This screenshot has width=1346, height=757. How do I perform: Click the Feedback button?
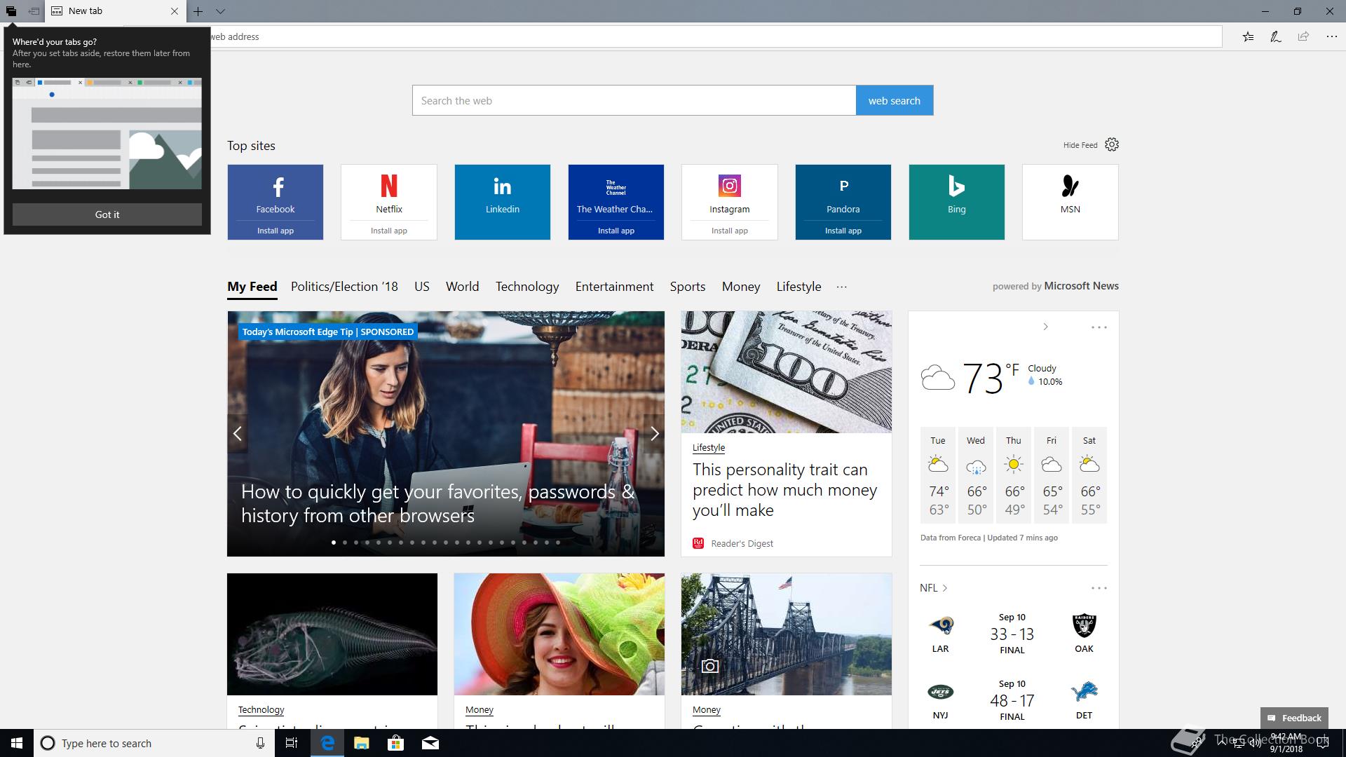(1294, 718)
